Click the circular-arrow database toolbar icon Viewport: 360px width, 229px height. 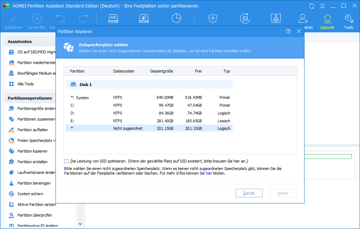[x=245, y=18]
